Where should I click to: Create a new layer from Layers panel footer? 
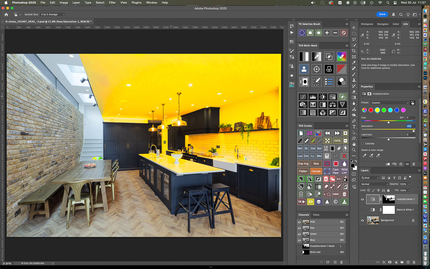[408, 262]
